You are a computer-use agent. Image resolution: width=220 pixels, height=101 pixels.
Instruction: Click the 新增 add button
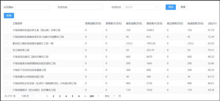(9, 16)
